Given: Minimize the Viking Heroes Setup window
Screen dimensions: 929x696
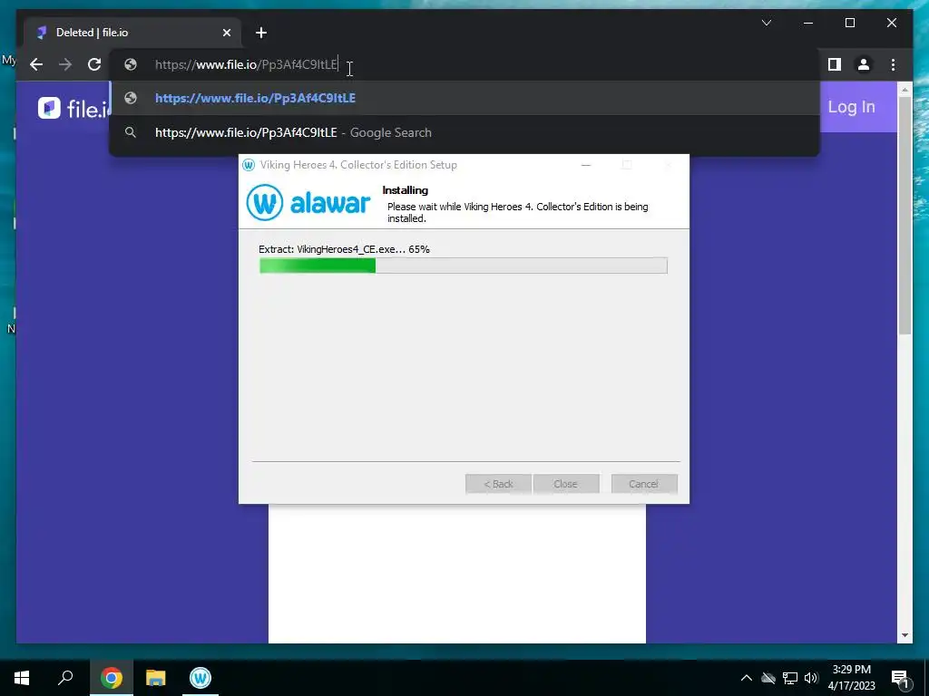Looking at the screenshot, I should coord(586,165).
